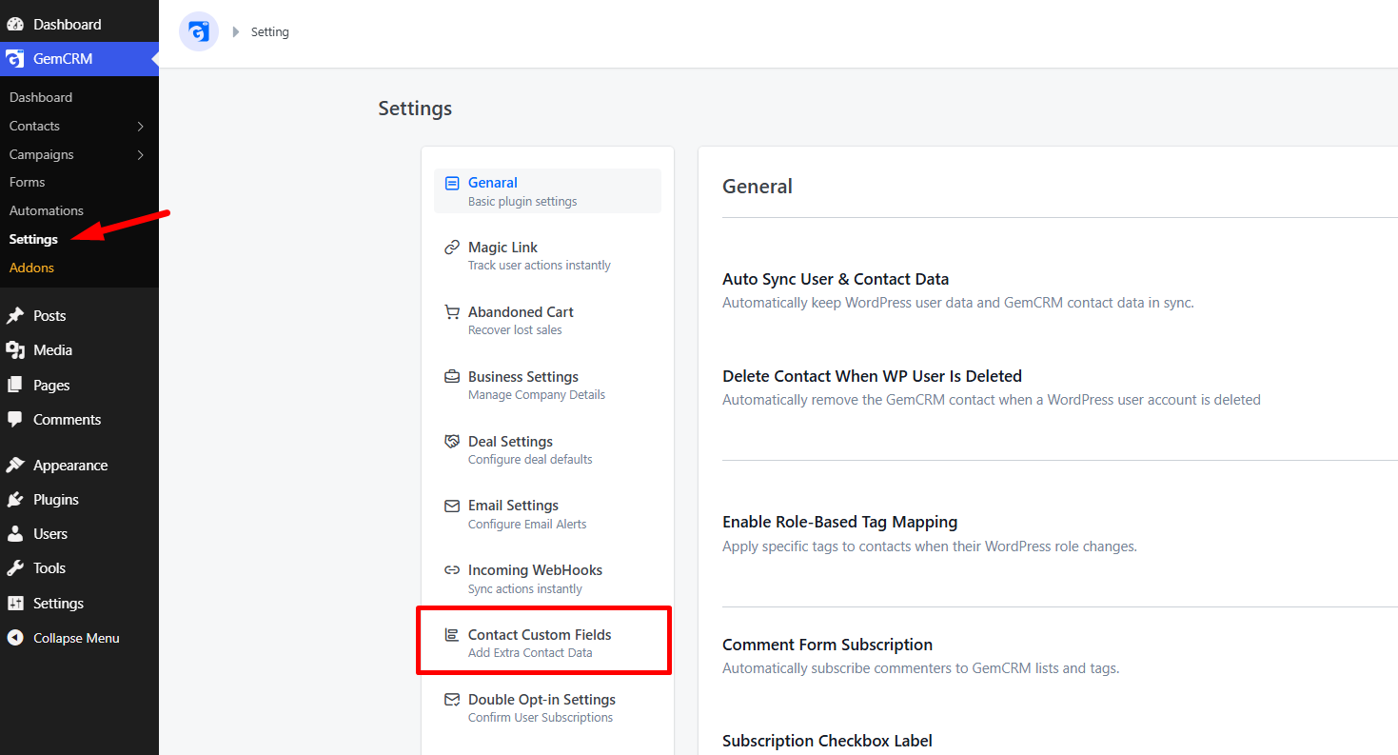Switch to the Contact Custom Fields tab
Screen dimensions: 1398x755
547,643
